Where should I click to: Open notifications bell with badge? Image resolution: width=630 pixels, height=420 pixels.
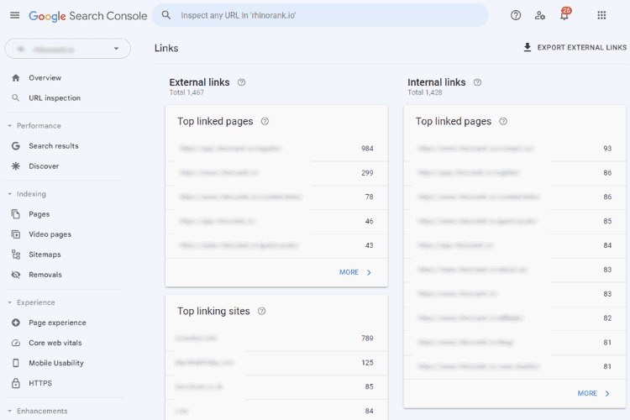pos(565,14)
